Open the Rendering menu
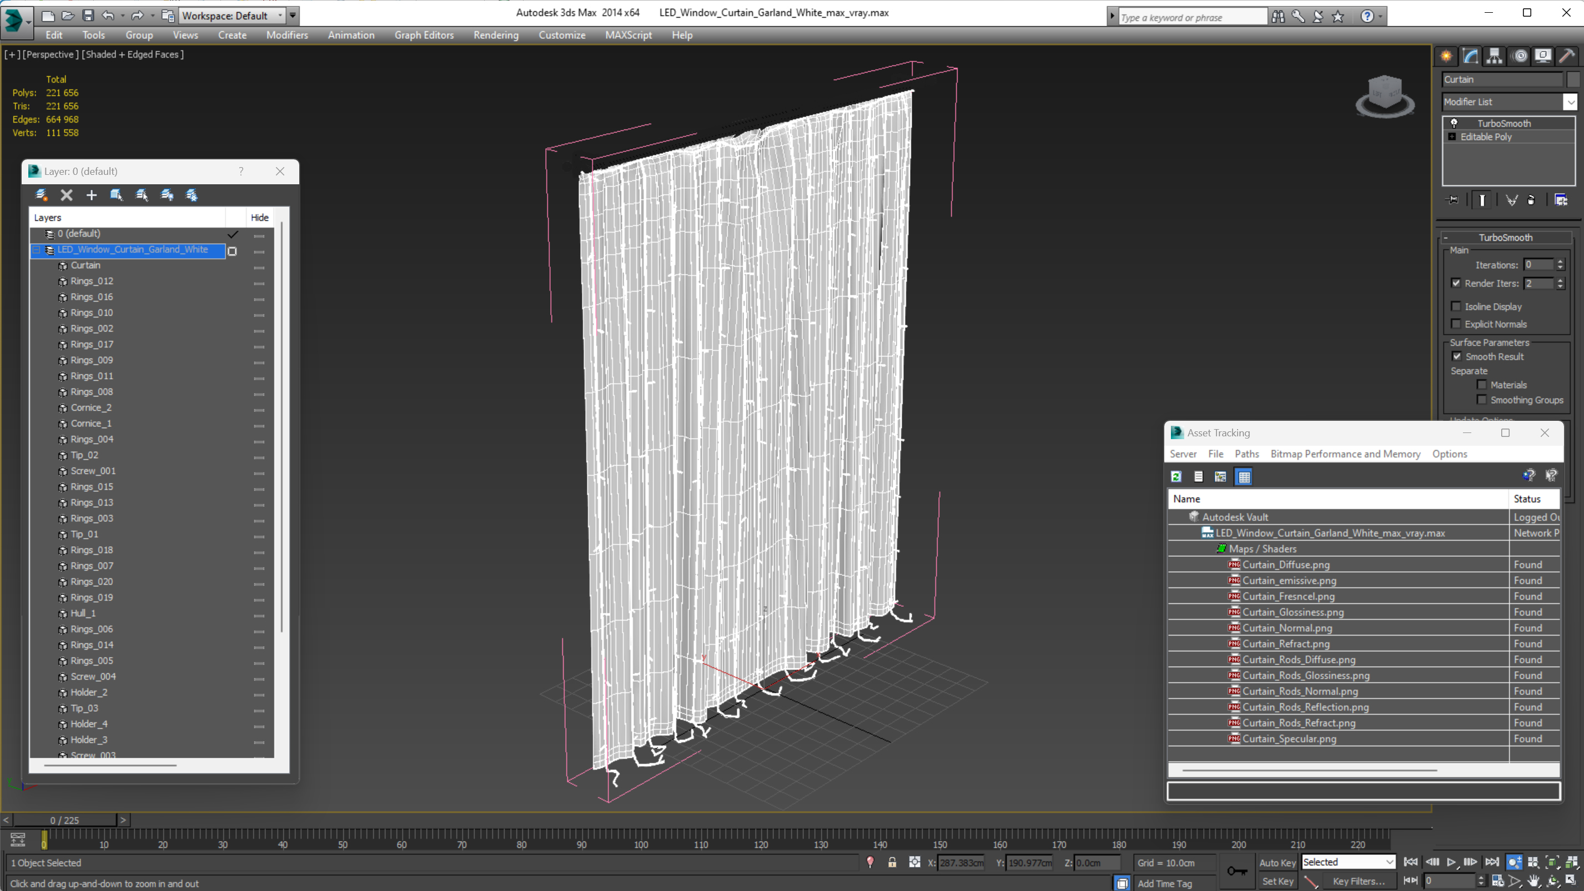The width and height of the screenshot is (1584, 891). tap(496, 35)
